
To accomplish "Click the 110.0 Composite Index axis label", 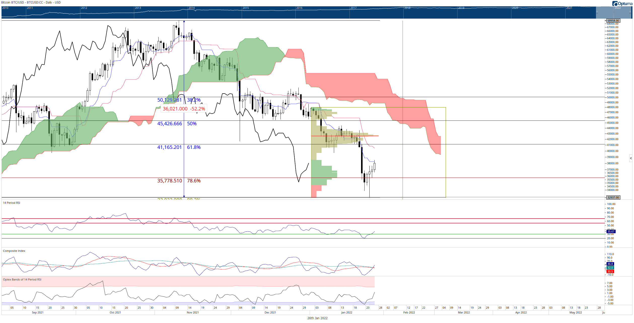I will click(611, 254).
